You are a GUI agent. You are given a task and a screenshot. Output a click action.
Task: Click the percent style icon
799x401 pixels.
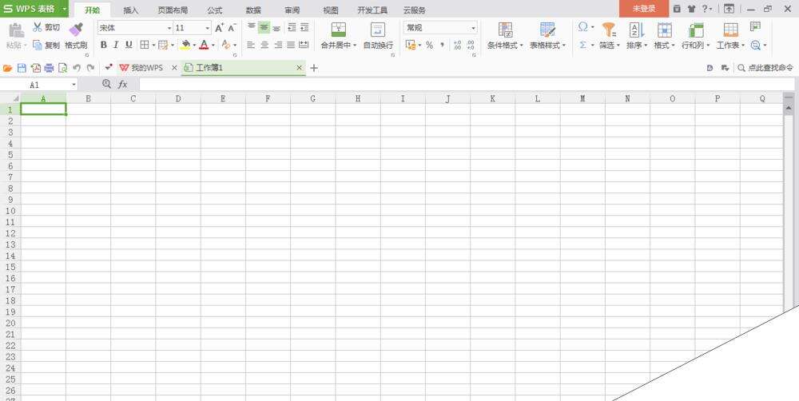tap(430, 45)
